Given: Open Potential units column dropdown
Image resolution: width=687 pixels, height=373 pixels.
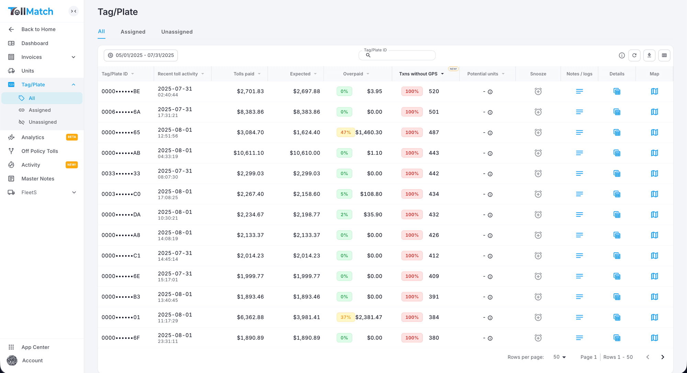Looking at the screenshot, I should (x=503, y=74).
